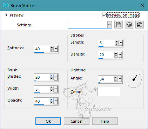
Task: Click the Reset to Default icon
Action: coord(140,25)
